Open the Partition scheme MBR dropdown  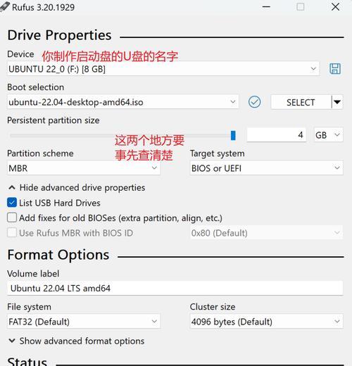click(x=84, y=168)
